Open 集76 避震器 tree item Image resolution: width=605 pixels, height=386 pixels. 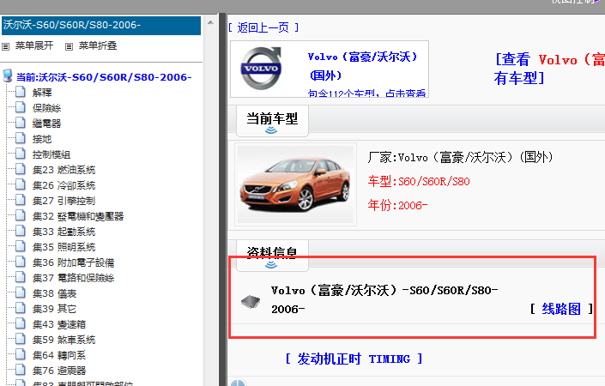click(x=59, y=371)
